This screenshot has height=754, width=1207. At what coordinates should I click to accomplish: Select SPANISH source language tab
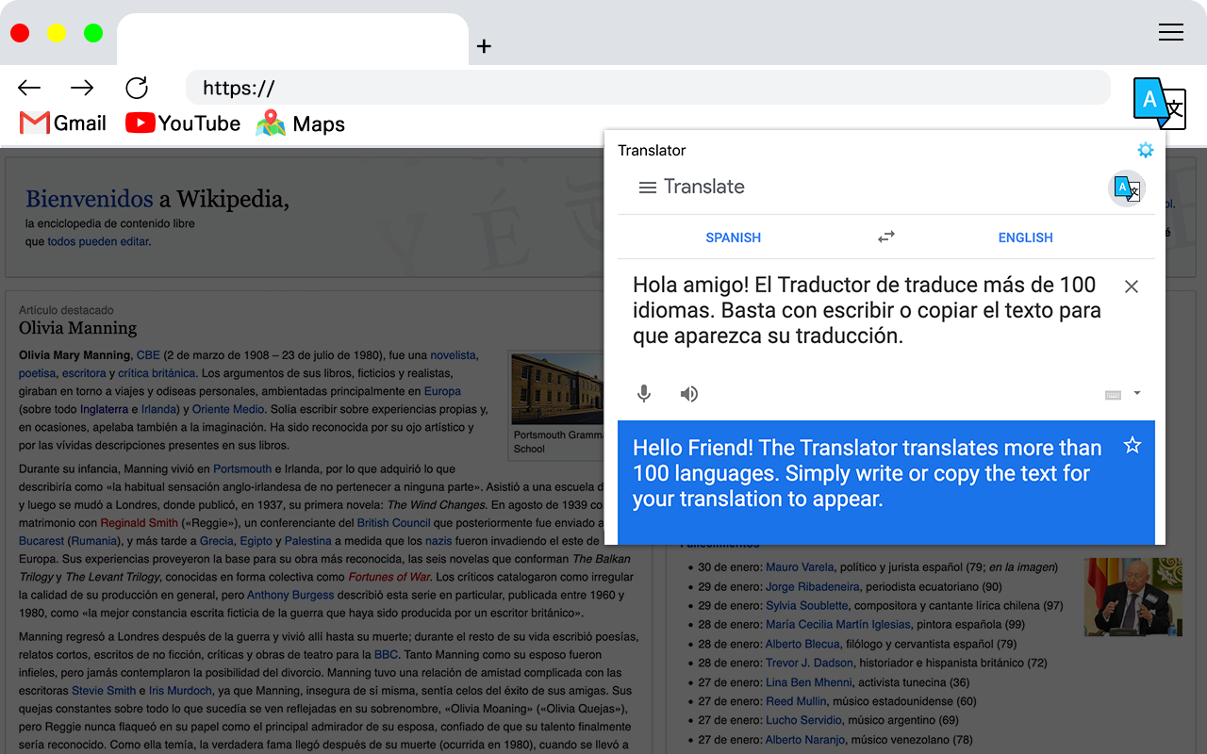(x=733, y=238)
